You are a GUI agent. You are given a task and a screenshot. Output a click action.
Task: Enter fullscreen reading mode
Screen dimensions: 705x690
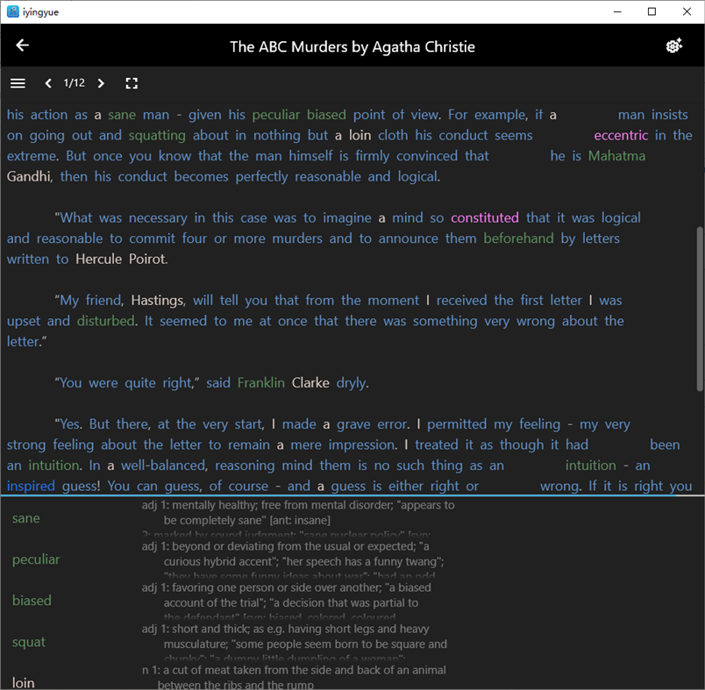click(132, 83)
